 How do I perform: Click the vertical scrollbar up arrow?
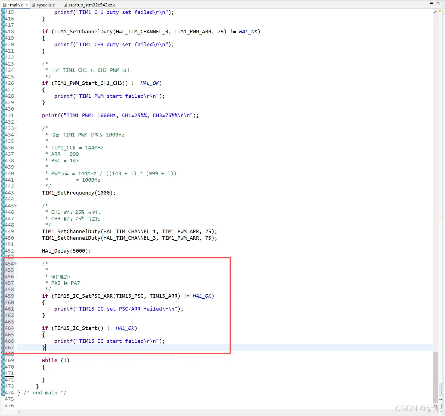(435, 12)
